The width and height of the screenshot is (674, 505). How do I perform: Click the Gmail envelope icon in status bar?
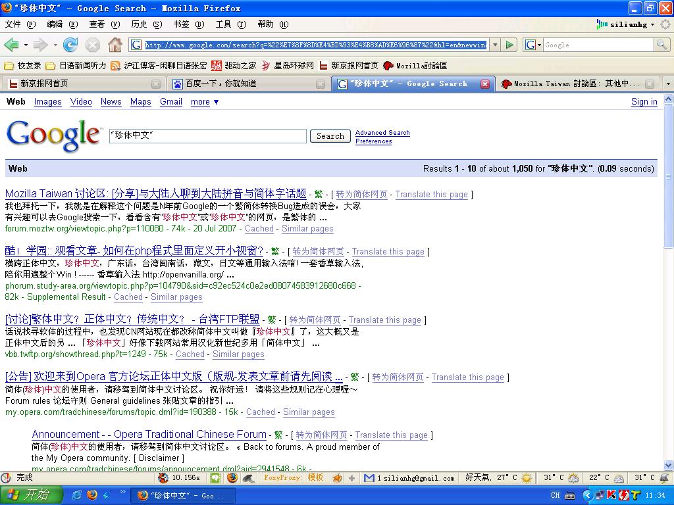click(369, 478)
